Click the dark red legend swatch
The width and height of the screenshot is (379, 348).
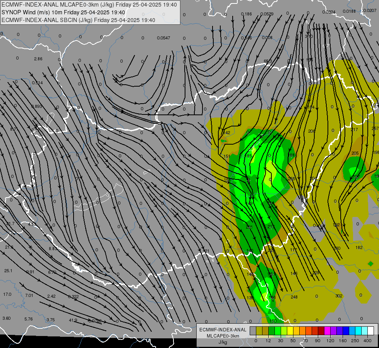[x=321, y=331]
